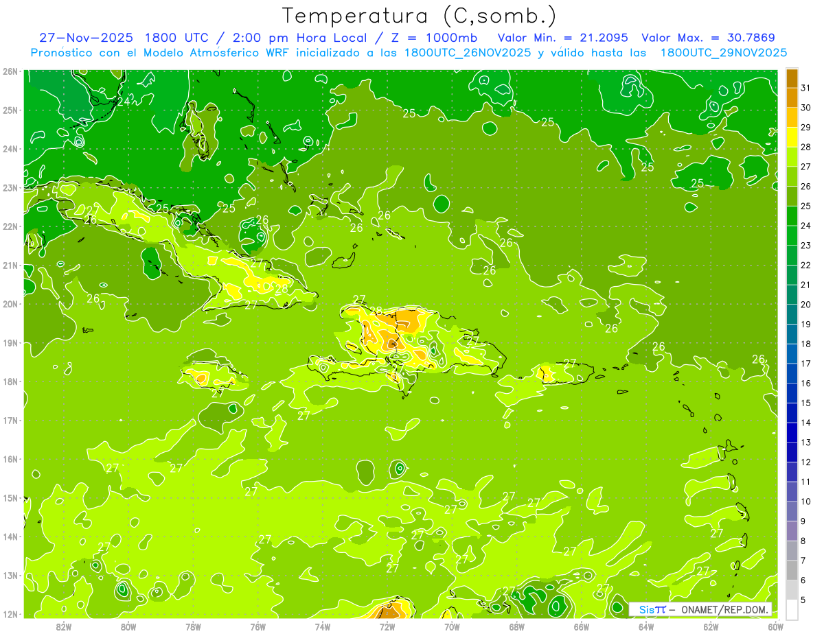
Task: Click the "12N" latitude axis label
Action: click(x=10, y=614)
